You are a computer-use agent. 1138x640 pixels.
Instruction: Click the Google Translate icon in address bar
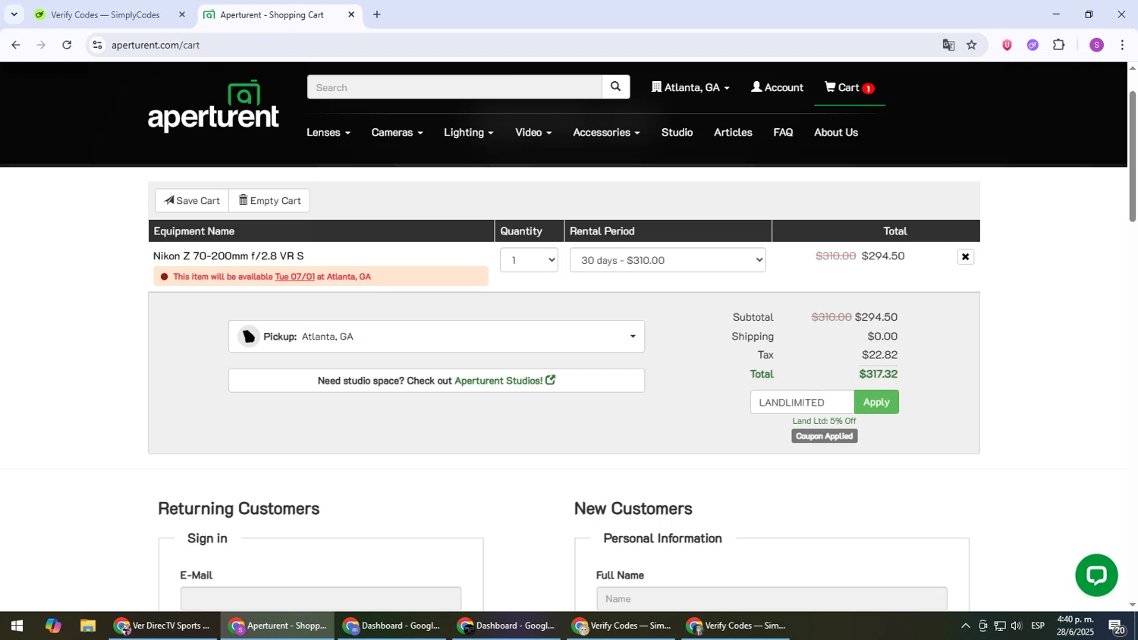tap(948, 45)
